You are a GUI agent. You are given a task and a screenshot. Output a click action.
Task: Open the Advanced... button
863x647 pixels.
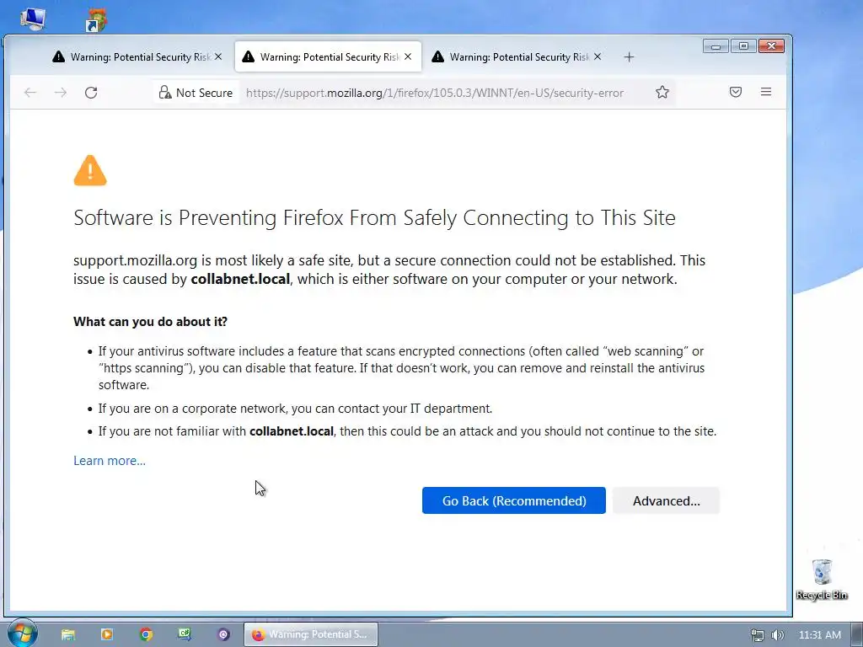[x=666, y=500]
